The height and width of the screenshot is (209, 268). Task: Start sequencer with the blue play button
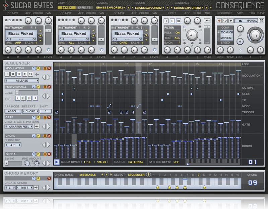point(57,162)
